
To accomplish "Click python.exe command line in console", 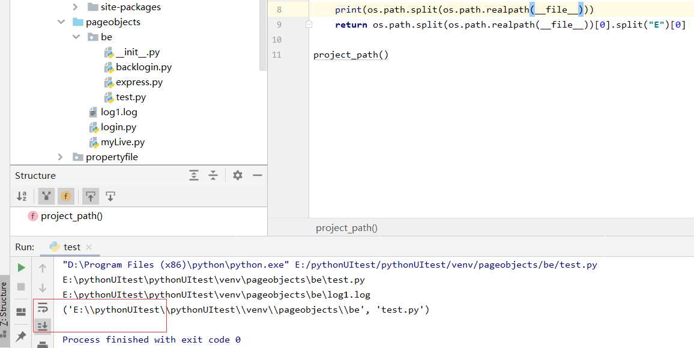I will 330,265.
